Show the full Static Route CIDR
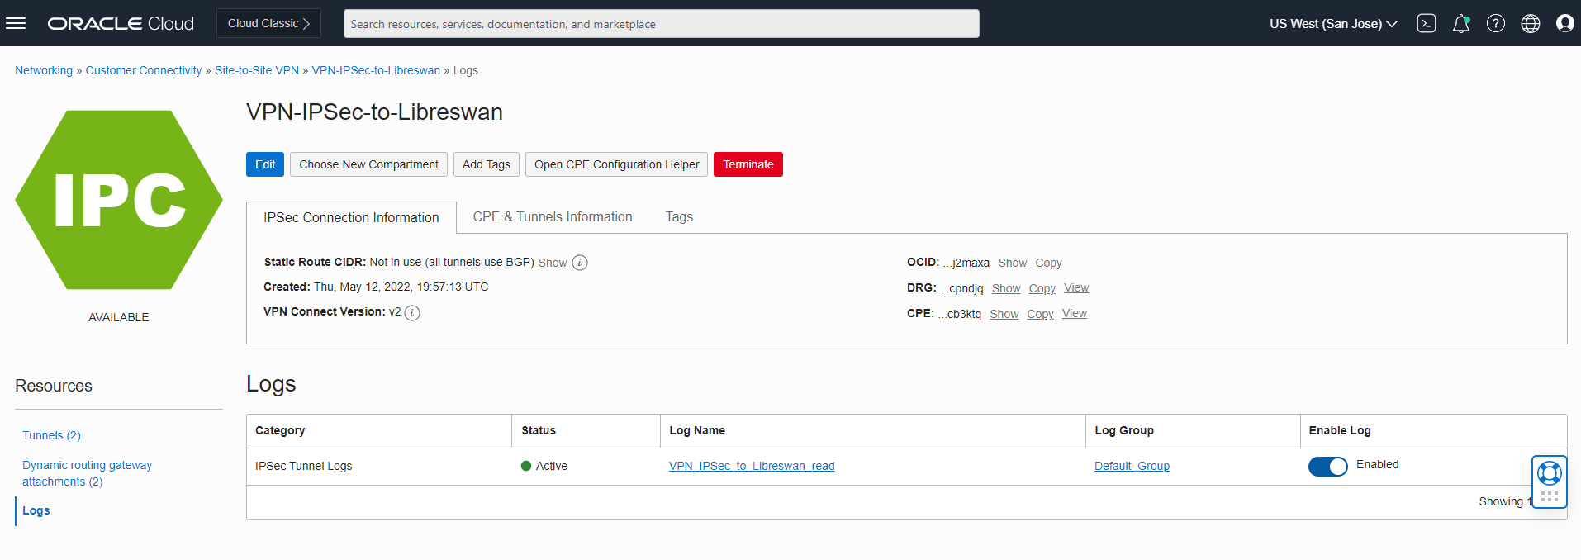 pyautogui.click(x=552, y=263)
